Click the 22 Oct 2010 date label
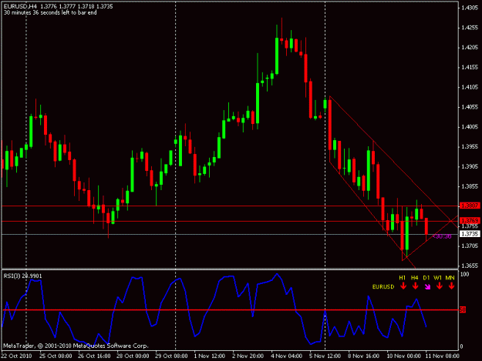The height and width of the screenshot is (361, 482). [x=17, y=356]
